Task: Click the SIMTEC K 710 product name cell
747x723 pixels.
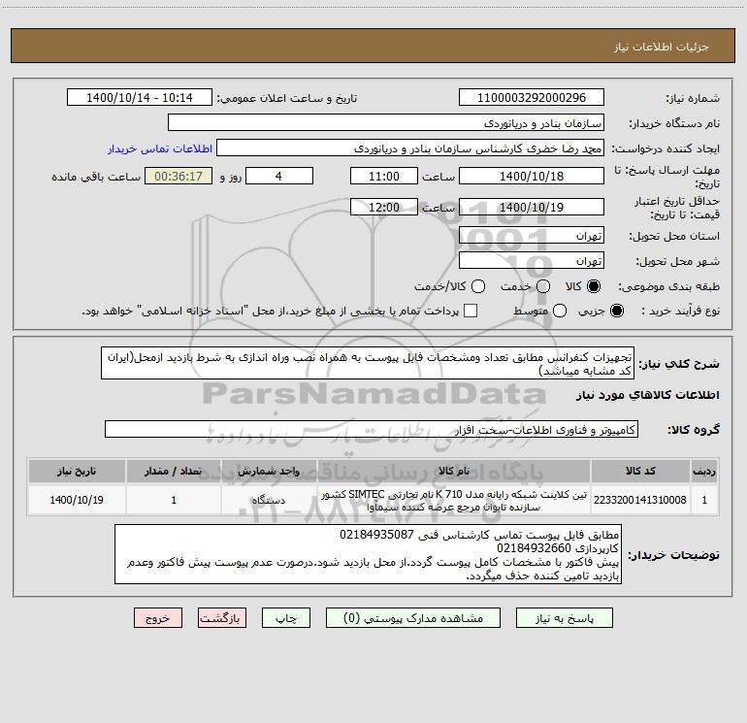Action: pyautogui.click(x=454, y=500)
